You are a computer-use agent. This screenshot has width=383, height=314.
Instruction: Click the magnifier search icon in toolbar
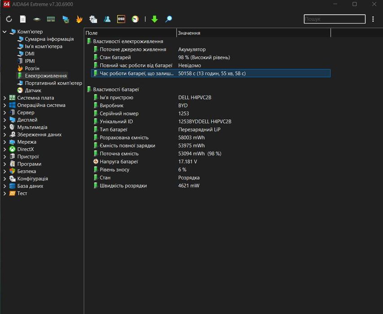(169, 19)
